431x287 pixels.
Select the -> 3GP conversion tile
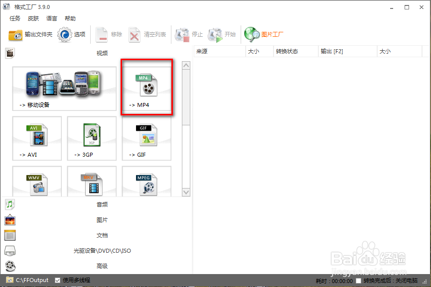point(92,138)
